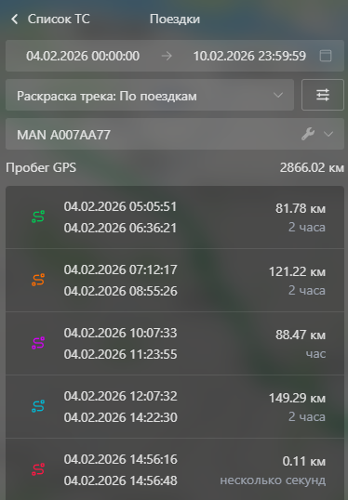Image resolution: width=348 pixels, height=500 pixels.
Task: Select trip starting 04.02.2026 12:07:32
Action: coord(120,396)
